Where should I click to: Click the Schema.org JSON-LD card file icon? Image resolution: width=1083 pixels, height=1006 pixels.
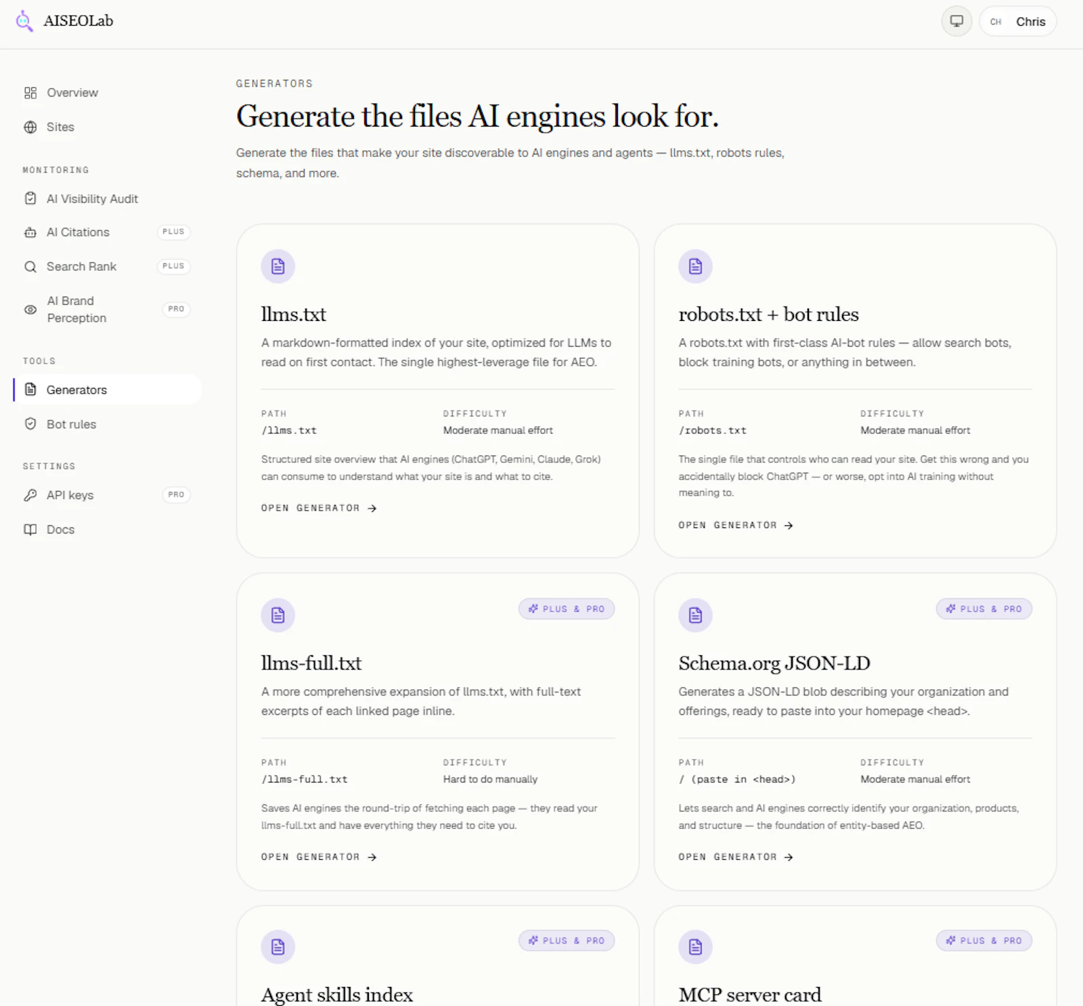(696, 615)
